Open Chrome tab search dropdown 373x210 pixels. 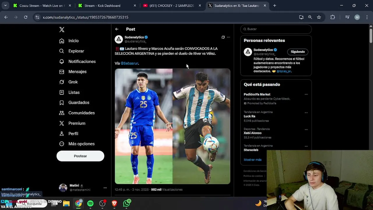pyautogui.click(x=5, y=6)
